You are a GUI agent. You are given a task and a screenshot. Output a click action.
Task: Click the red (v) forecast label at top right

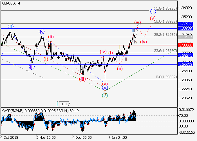coord(153,19)
